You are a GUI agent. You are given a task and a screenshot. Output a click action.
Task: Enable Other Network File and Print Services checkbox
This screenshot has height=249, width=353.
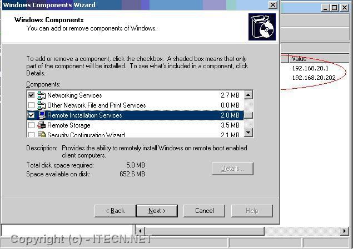pyautogui.click(x=32, y=105)
